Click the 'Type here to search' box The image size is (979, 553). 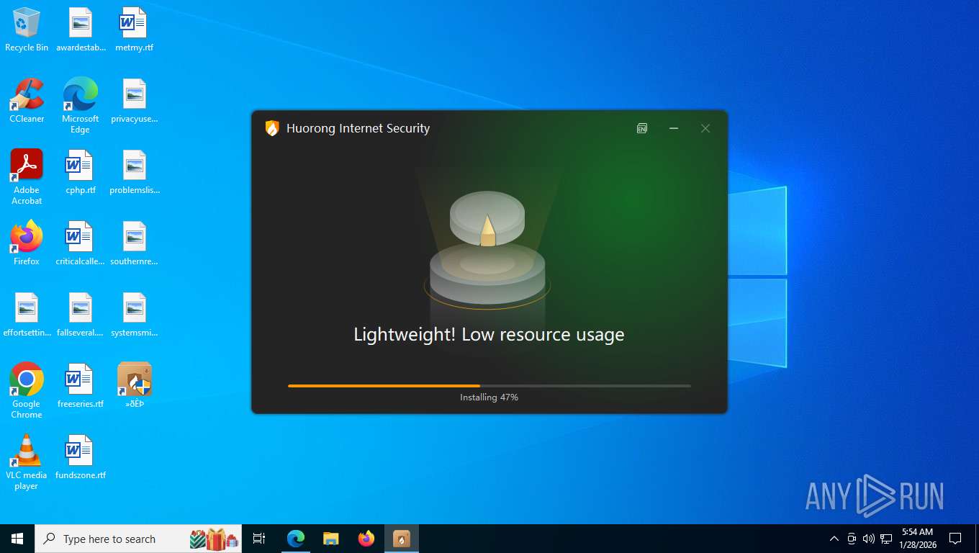pyautogui.click(x=138, y=539)
